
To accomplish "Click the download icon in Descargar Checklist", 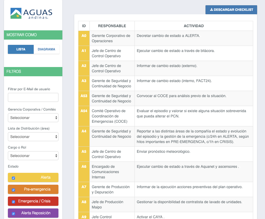I will 211,10.
